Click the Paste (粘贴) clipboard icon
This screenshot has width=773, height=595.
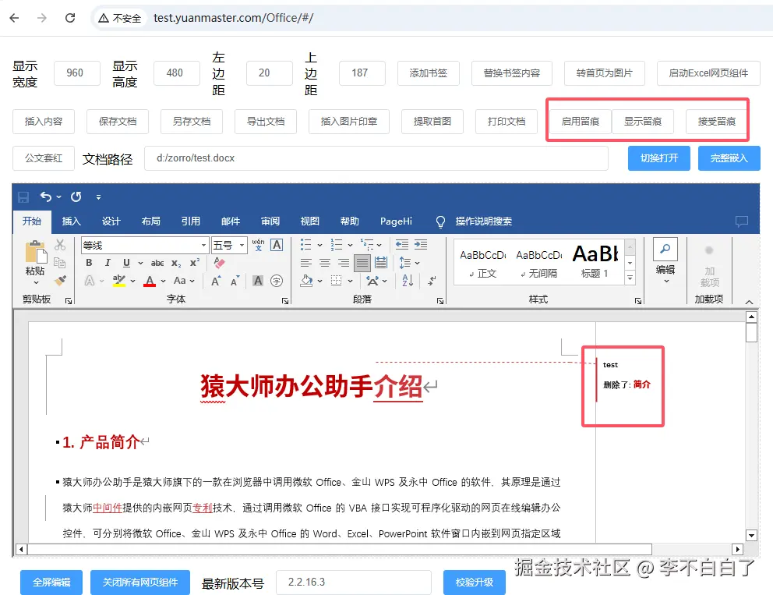(35, 251)
